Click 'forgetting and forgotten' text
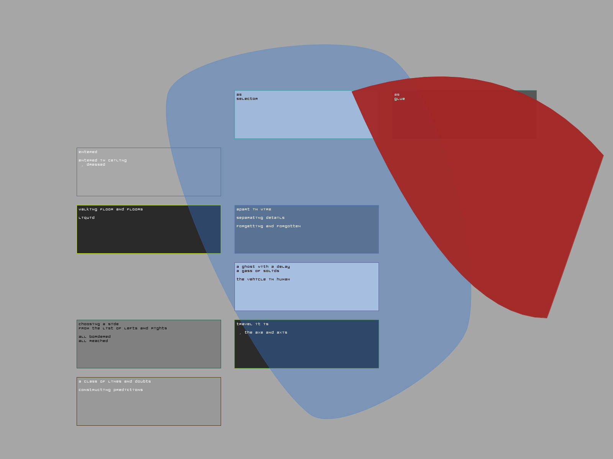This screenshot has height=459, width=613. tap(268, 226)
